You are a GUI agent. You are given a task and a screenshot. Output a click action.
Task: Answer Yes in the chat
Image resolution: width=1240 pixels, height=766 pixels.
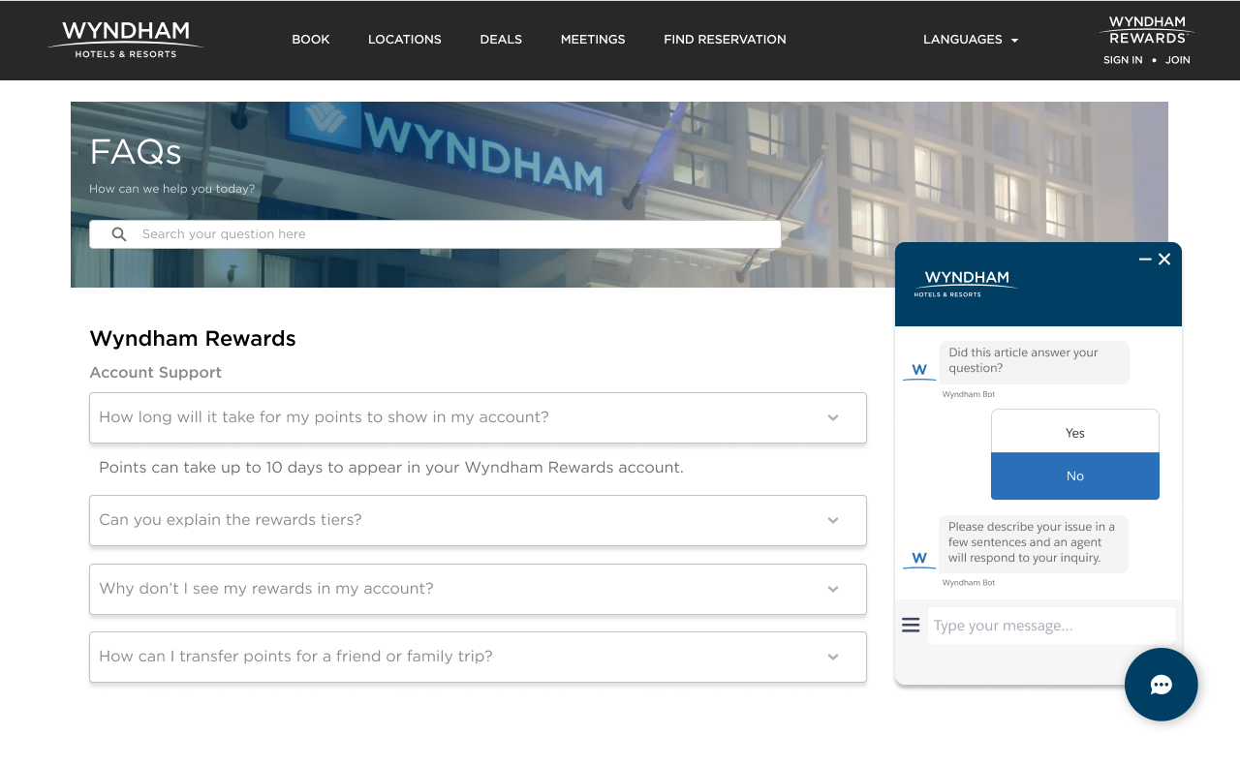coord(1075,432)
